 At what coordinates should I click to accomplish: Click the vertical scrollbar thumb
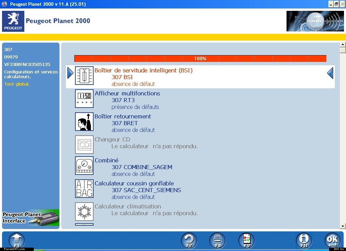pos(343,50)
